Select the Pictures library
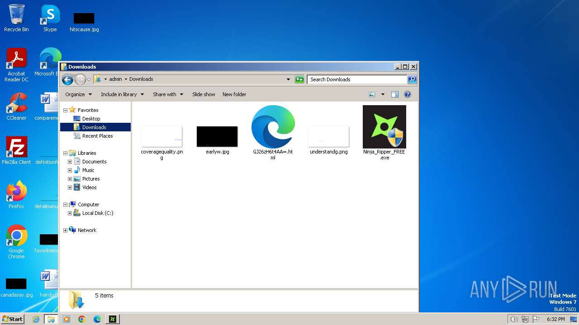This screenshot has width=579, height=325. pyautogui.click(x=91, y=179)
